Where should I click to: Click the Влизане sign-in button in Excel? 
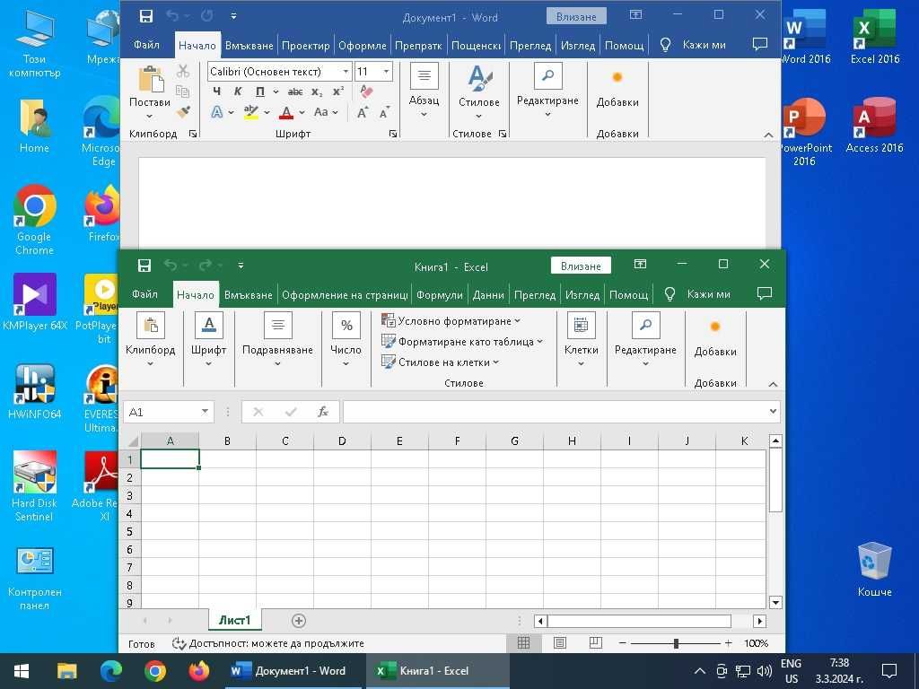[581, 266]
